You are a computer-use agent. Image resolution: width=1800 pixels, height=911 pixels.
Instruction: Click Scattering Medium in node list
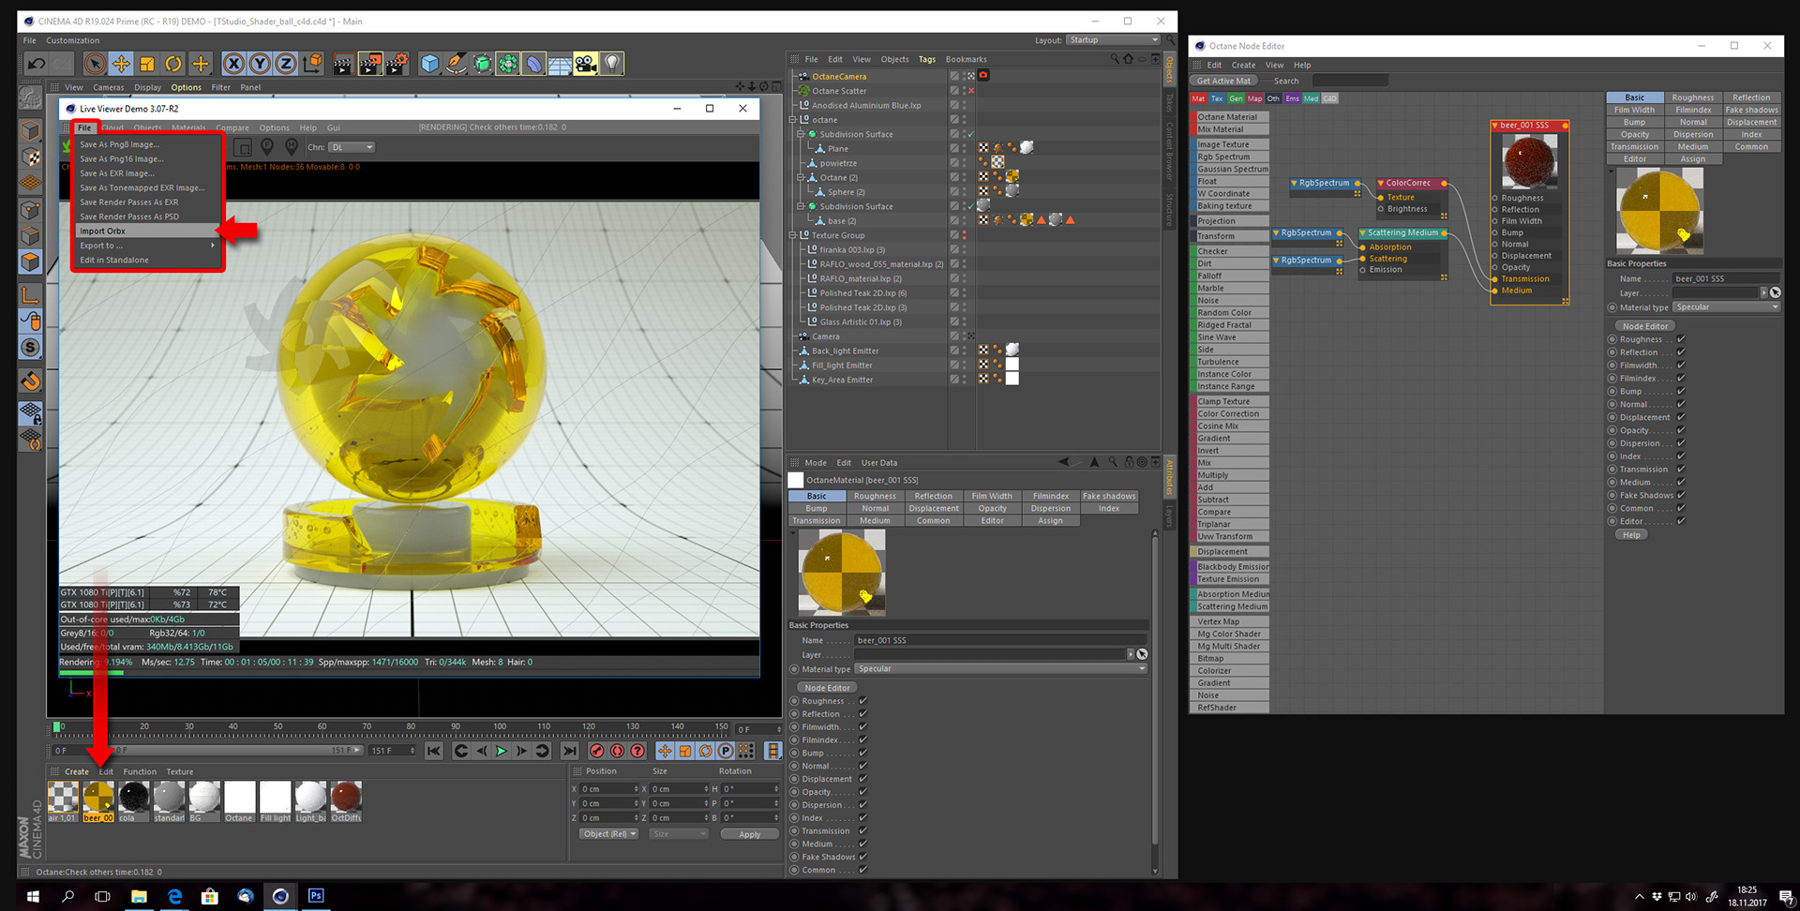(x=1232, y=606)
